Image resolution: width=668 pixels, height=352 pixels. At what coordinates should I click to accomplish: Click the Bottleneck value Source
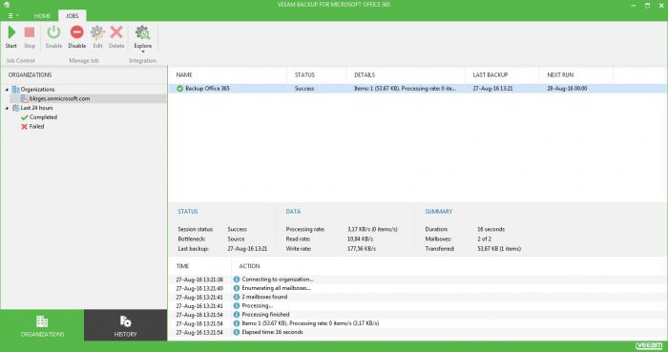point(236,238)
